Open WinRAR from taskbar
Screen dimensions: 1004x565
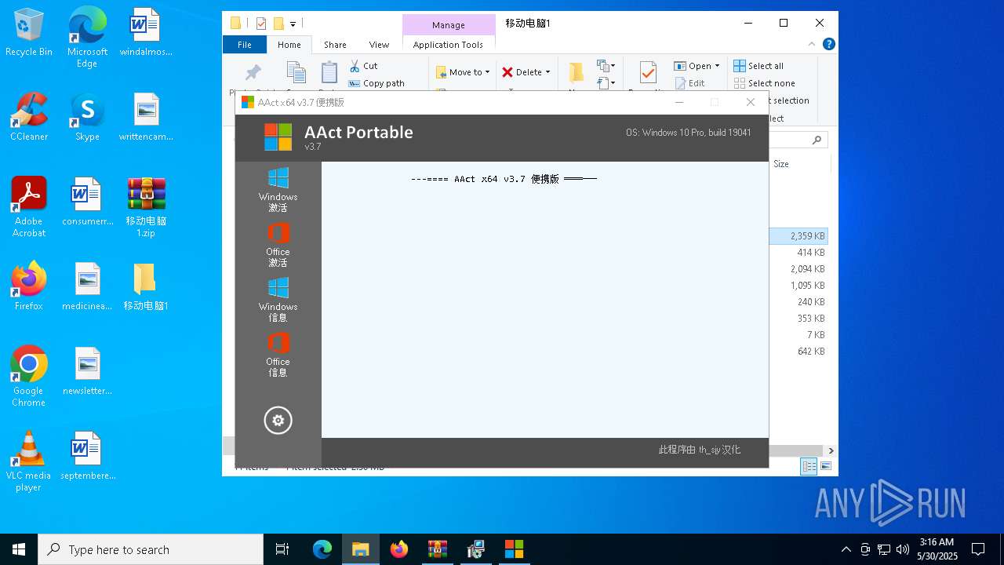tap(437, 549)
